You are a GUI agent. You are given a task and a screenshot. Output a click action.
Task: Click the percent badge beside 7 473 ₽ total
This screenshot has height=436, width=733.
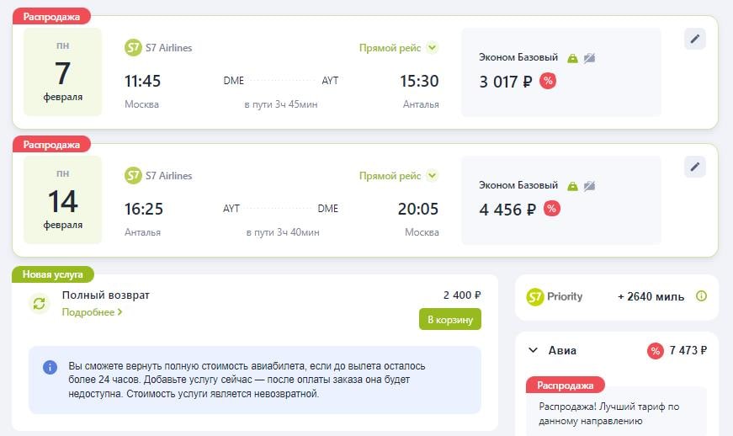click(x=656, y=351)
